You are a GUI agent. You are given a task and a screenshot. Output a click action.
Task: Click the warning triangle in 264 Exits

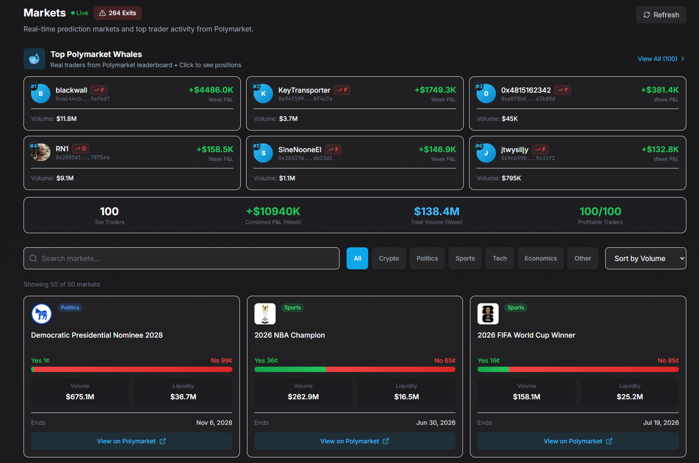pyautogui.click(x=102, y=13)
